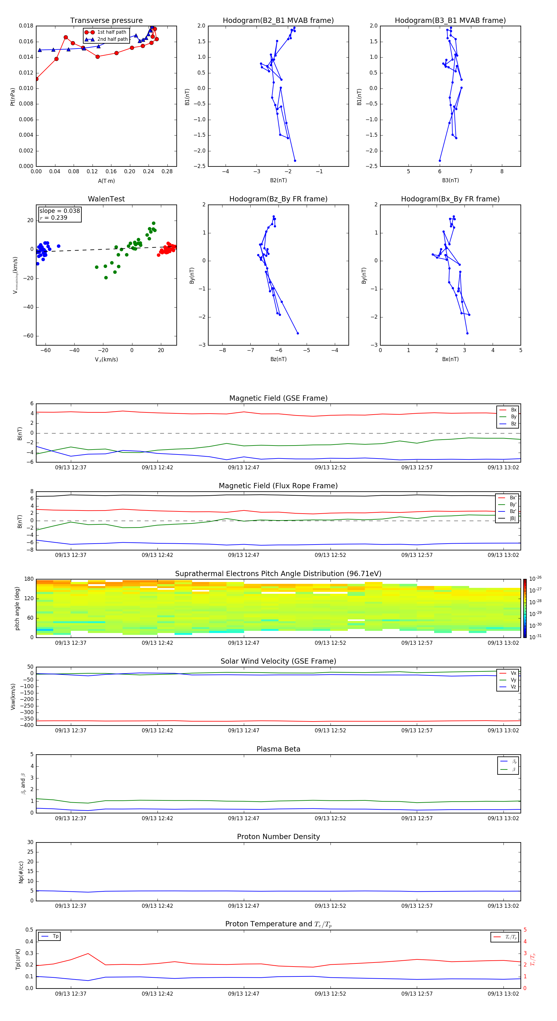
Task: Click the "WalenTest" plot title
Action: coord(106,199)
